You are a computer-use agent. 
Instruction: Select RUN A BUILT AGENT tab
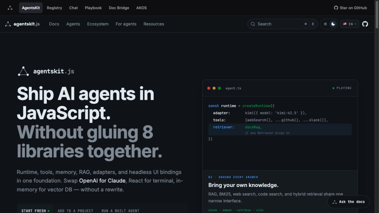point(120,211)
